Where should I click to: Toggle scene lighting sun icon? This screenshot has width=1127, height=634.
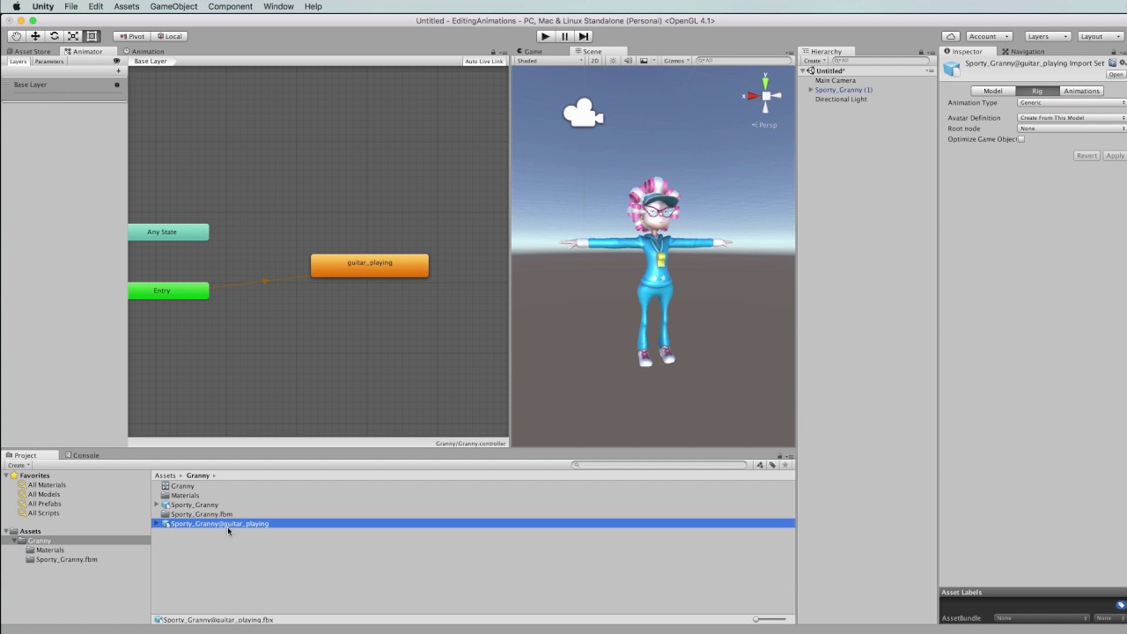click(614, 61)
